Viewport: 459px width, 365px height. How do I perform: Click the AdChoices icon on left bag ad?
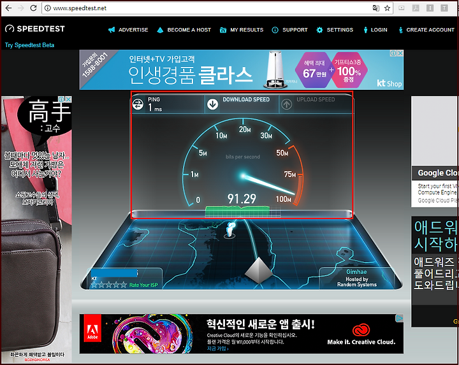pyautogui.click(x=61, y=99)
